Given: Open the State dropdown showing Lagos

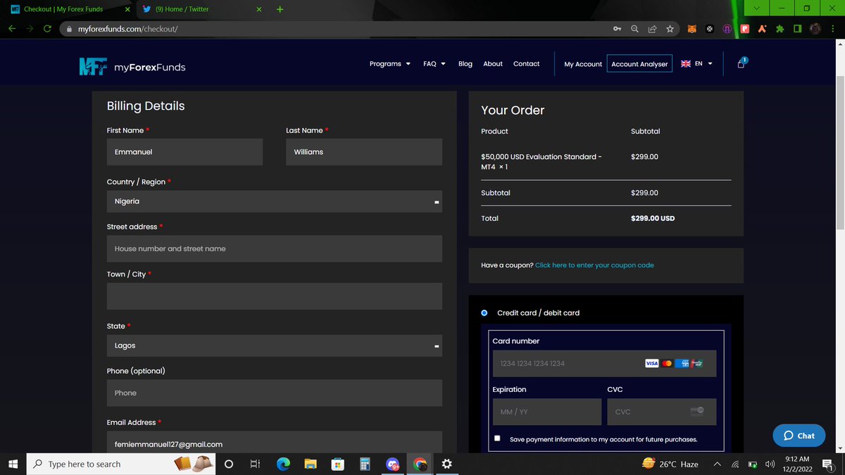Looking at the screenshot, I should (275, 346).
